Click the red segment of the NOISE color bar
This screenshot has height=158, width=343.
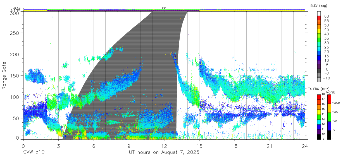coord(329,99)
